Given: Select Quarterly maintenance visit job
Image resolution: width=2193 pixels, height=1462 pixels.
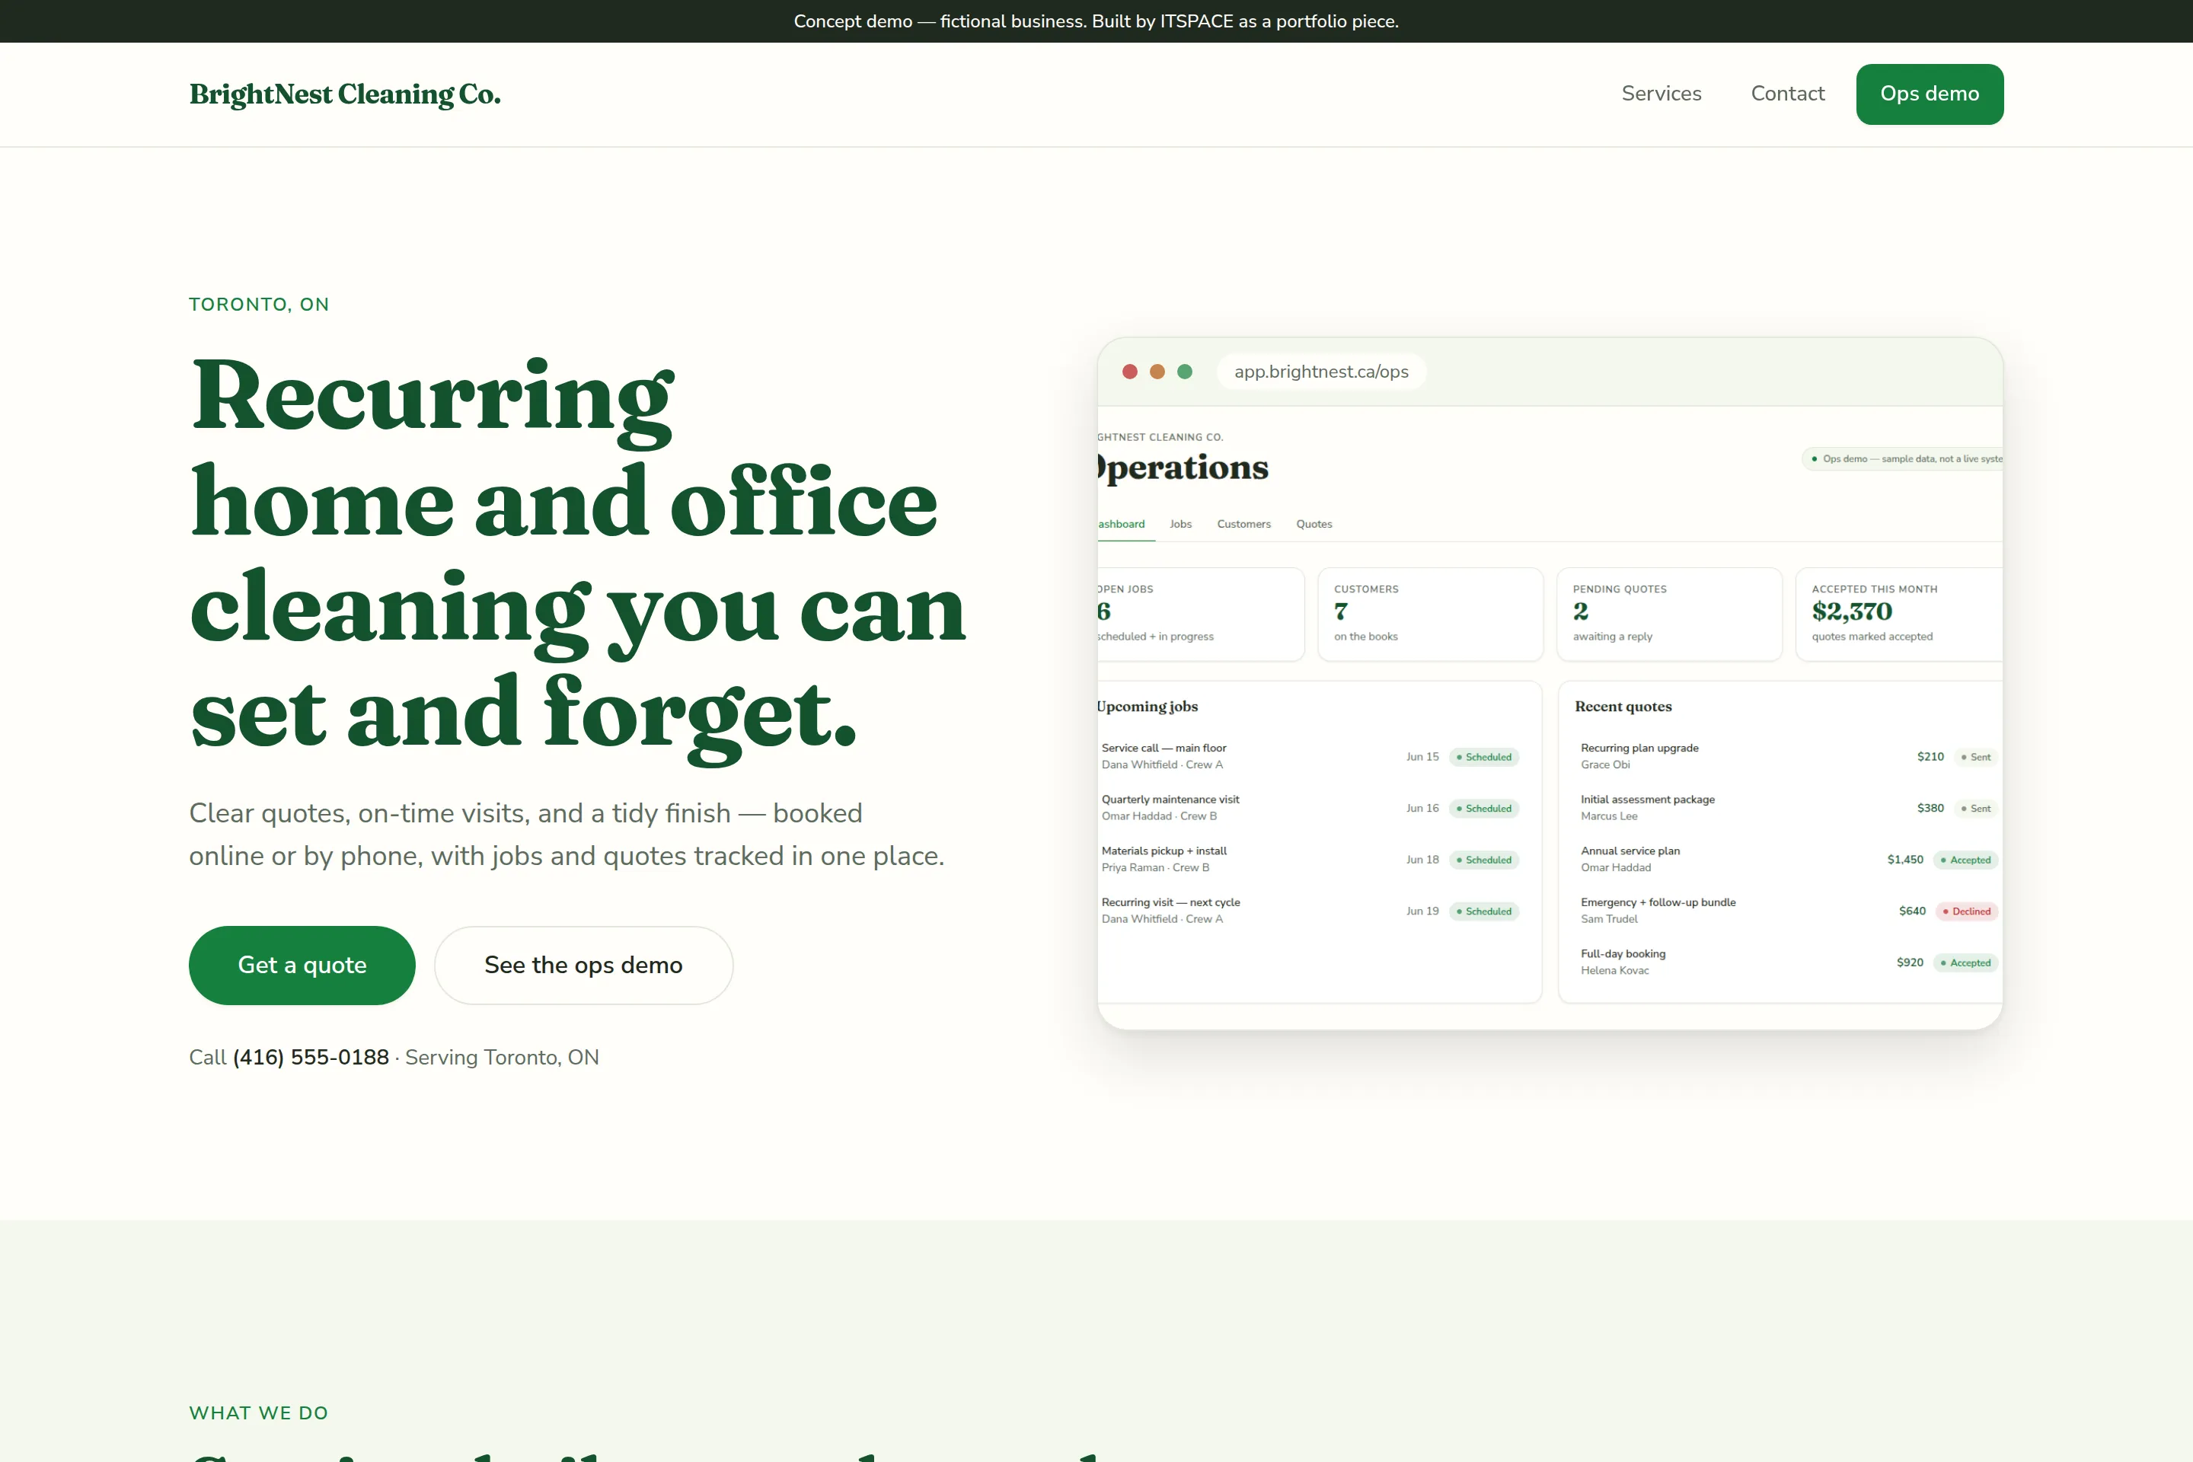Looking at the screenshot, I should 1310,807.
